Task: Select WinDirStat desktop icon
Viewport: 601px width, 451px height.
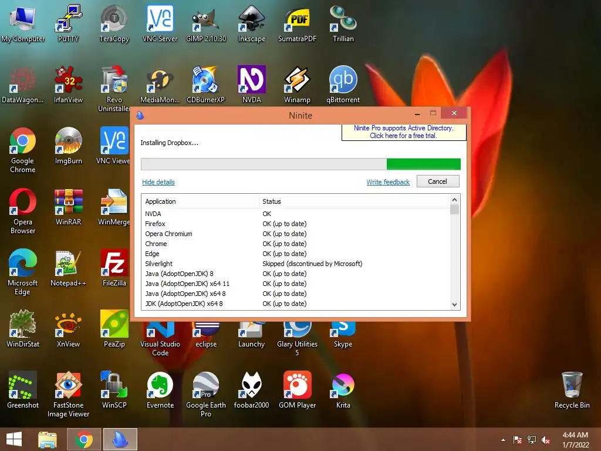Action: coord(23,329)
